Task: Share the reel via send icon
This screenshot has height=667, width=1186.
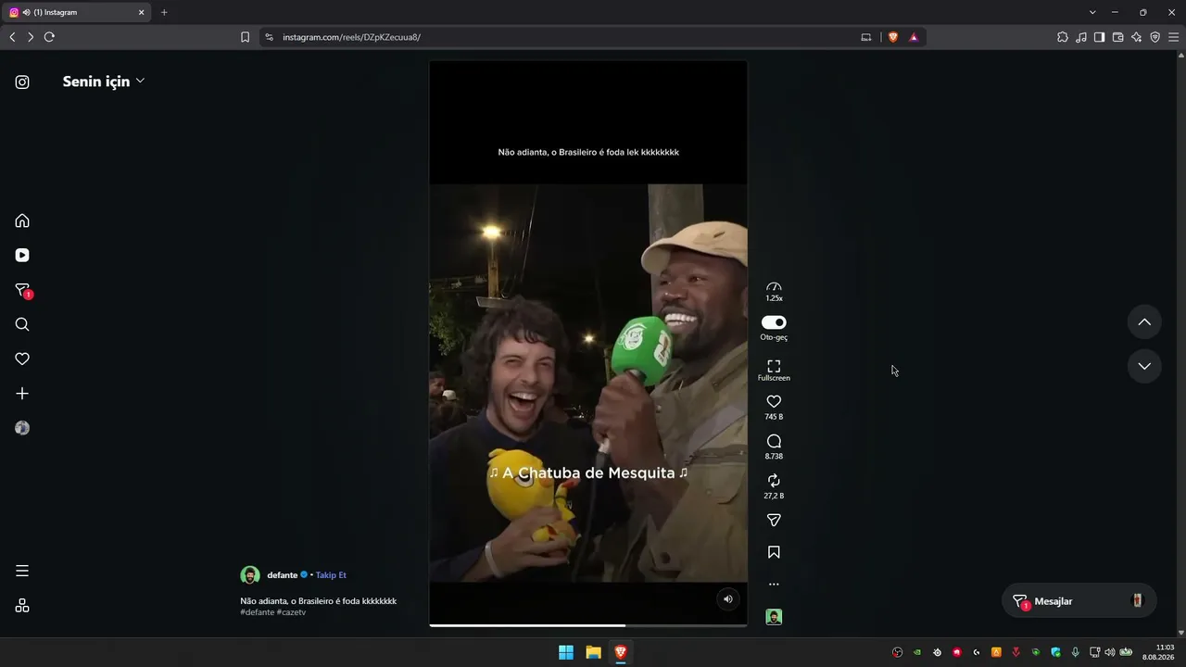Action: point(774,521)
